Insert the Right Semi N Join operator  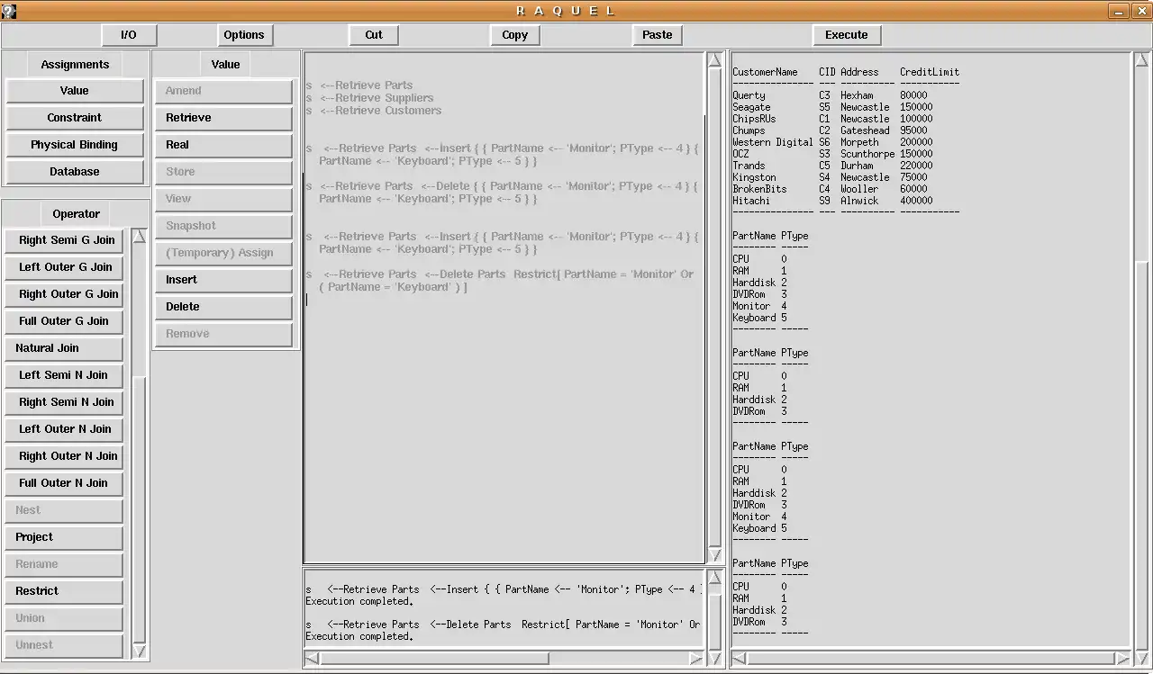(65, 402)
